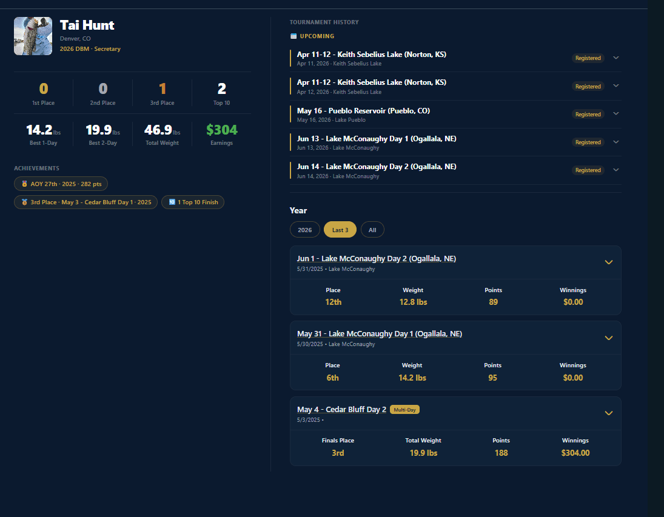The image size is (664, 517).
Task: Click the calendar icon beside UPCOMING
Action: (293, 36)
